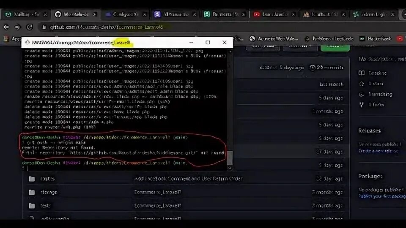Screen dimensions: 406x228
Task: Click the lock icon in the address bar
Action: (44, 27)
